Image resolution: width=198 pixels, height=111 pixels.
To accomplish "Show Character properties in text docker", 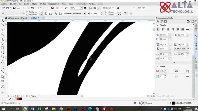I will (x=158, y=22).
